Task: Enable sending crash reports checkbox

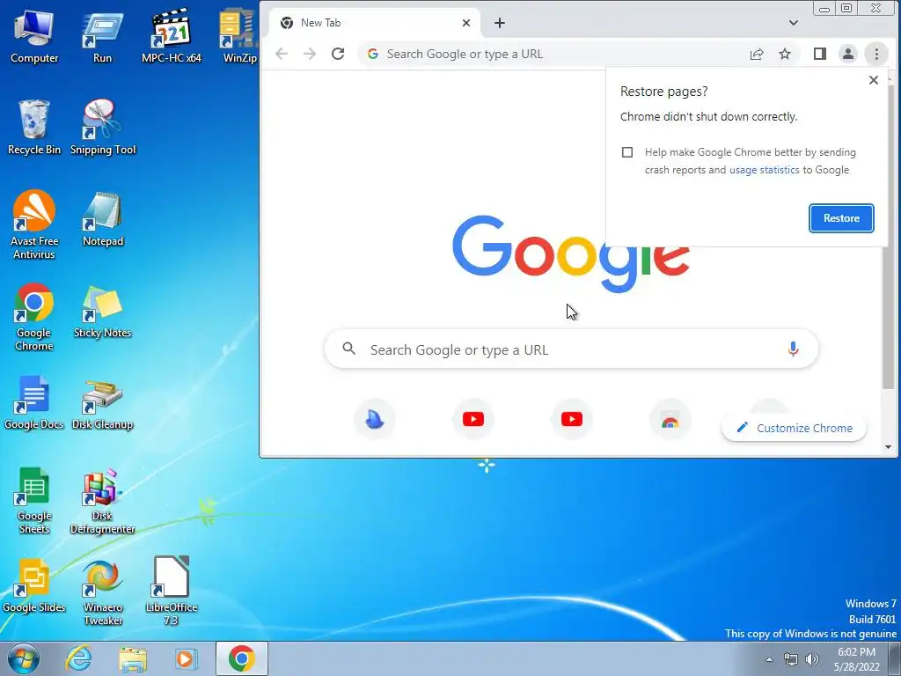Action: [627, 152]
